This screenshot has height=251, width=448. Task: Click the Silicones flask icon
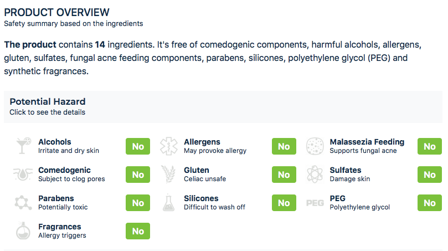click(169, 203)
